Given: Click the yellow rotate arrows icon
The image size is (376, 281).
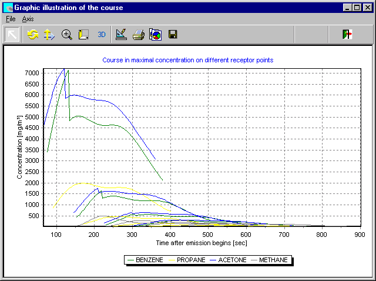Looking at the screenshot, I should [x=33, y=34].
